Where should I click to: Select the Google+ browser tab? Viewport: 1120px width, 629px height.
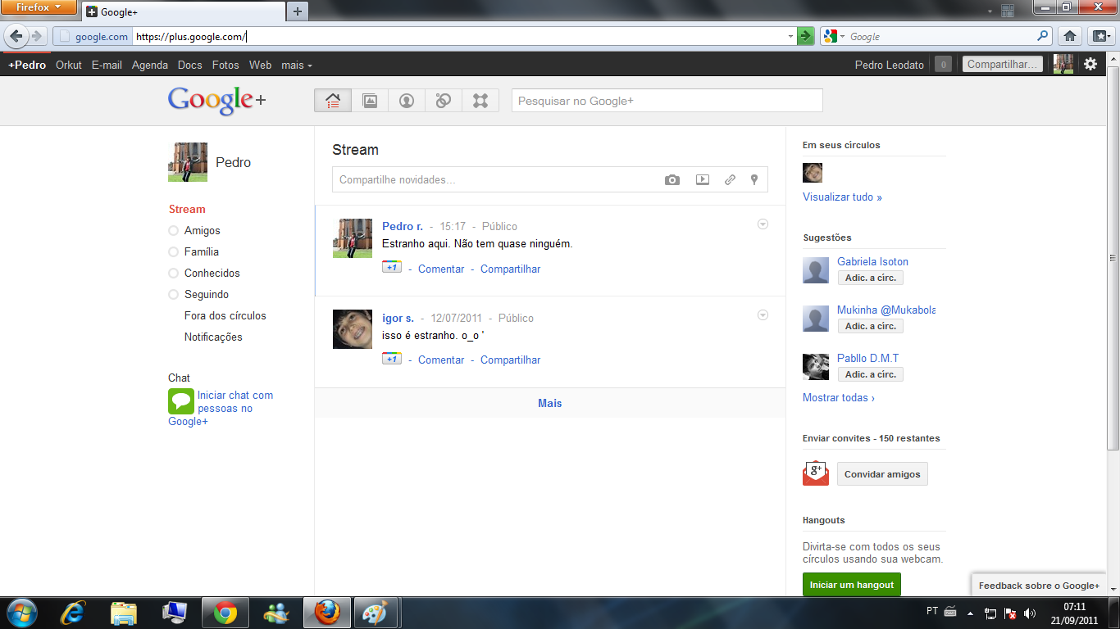pyautogui.click(x=183, y=11)
